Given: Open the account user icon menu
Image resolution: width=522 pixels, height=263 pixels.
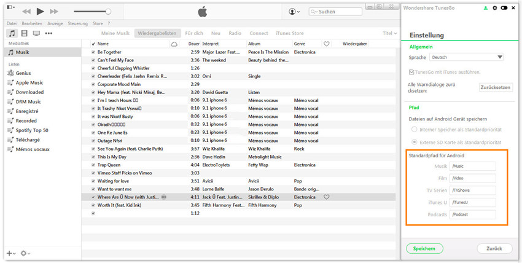Looking at the screenshot, I should tap(294, 12).
